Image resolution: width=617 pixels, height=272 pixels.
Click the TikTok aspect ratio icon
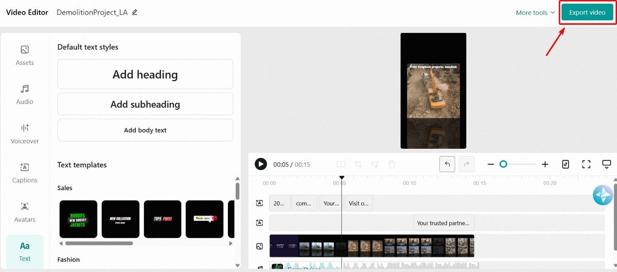(566, 164)
